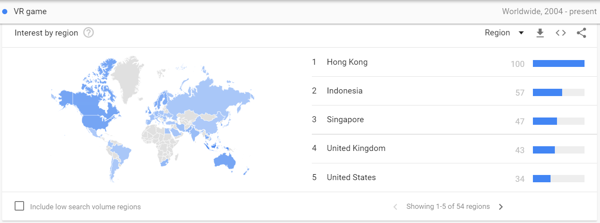600x223 pixels.
Task: Select Singapore in the region list
Action: click(x=345, y=120)
